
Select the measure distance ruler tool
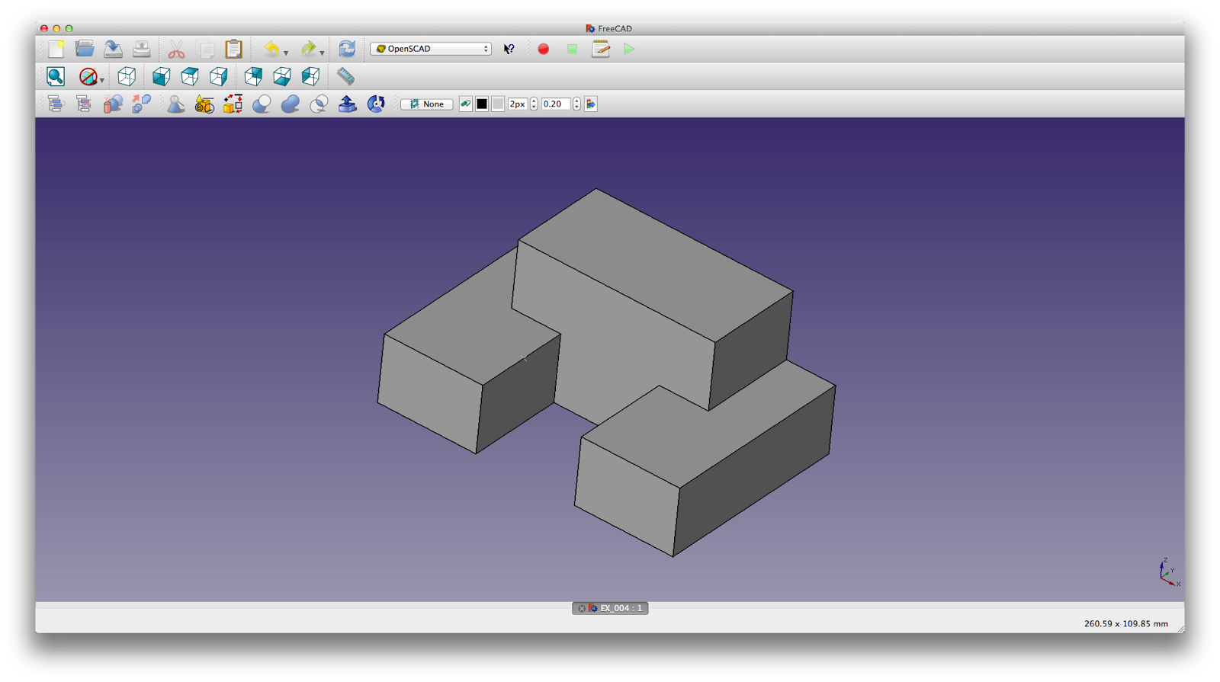pyautogui.click(x=345, y=76)
